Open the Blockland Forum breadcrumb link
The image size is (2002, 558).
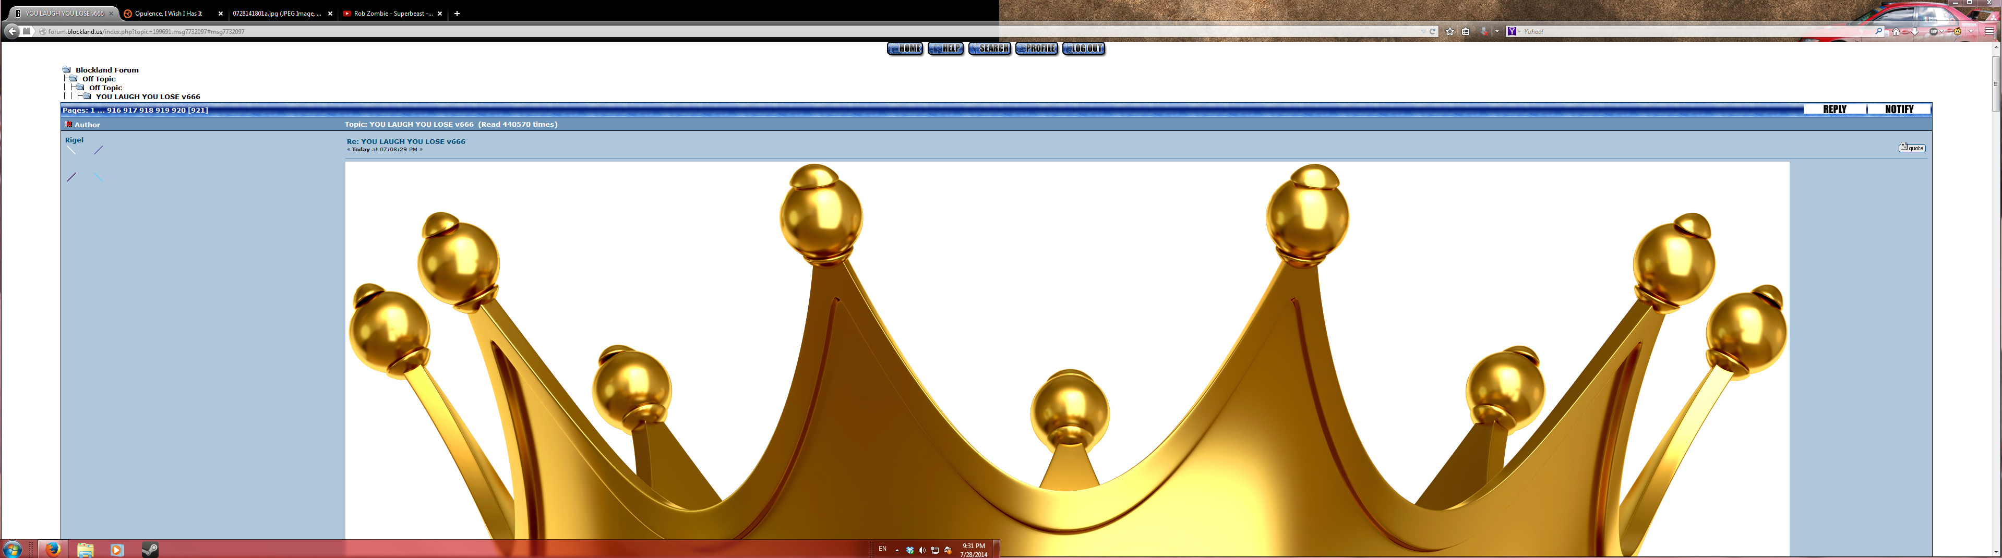[x=106, y=70]
